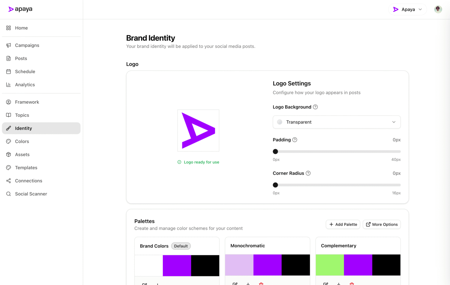
Task: Click the Add Palette button
Action: click(x=343, y=224)
